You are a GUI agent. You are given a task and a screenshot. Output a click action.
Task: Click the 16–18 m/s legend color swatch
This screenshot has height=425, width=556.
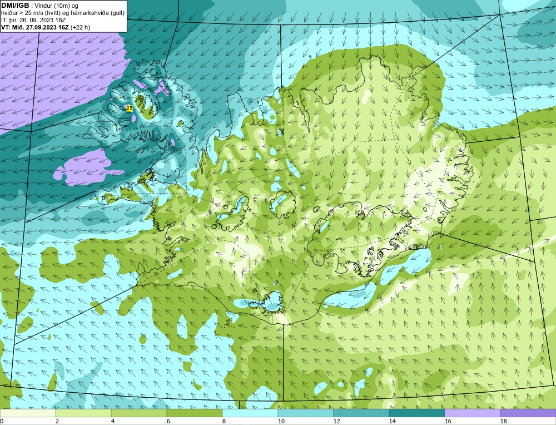(472, 413)
